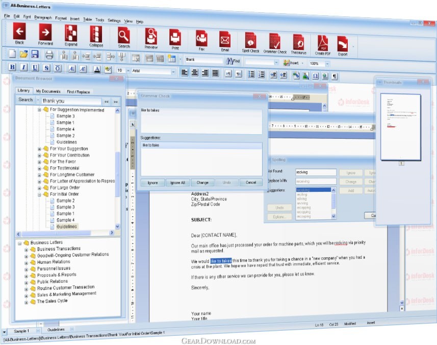Open the Table menu

tap(88, 19)
